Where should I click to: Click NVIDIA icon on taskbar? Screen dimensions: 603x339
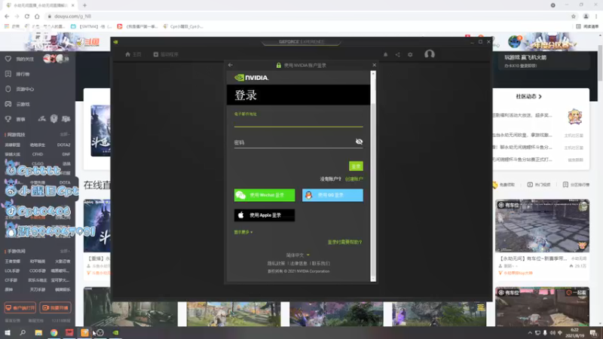point(115,332)
